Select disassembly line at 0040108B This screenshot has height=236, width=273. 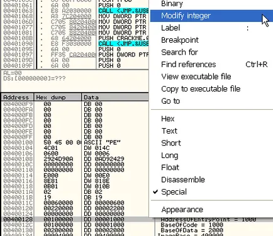pyautogui.click(x=75, y=38)
